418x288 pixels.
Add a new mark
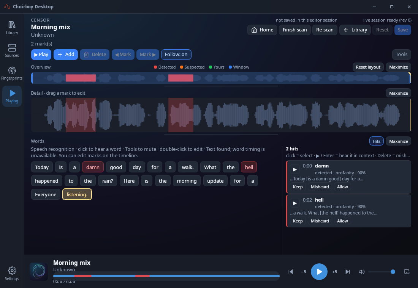(66, 55)
